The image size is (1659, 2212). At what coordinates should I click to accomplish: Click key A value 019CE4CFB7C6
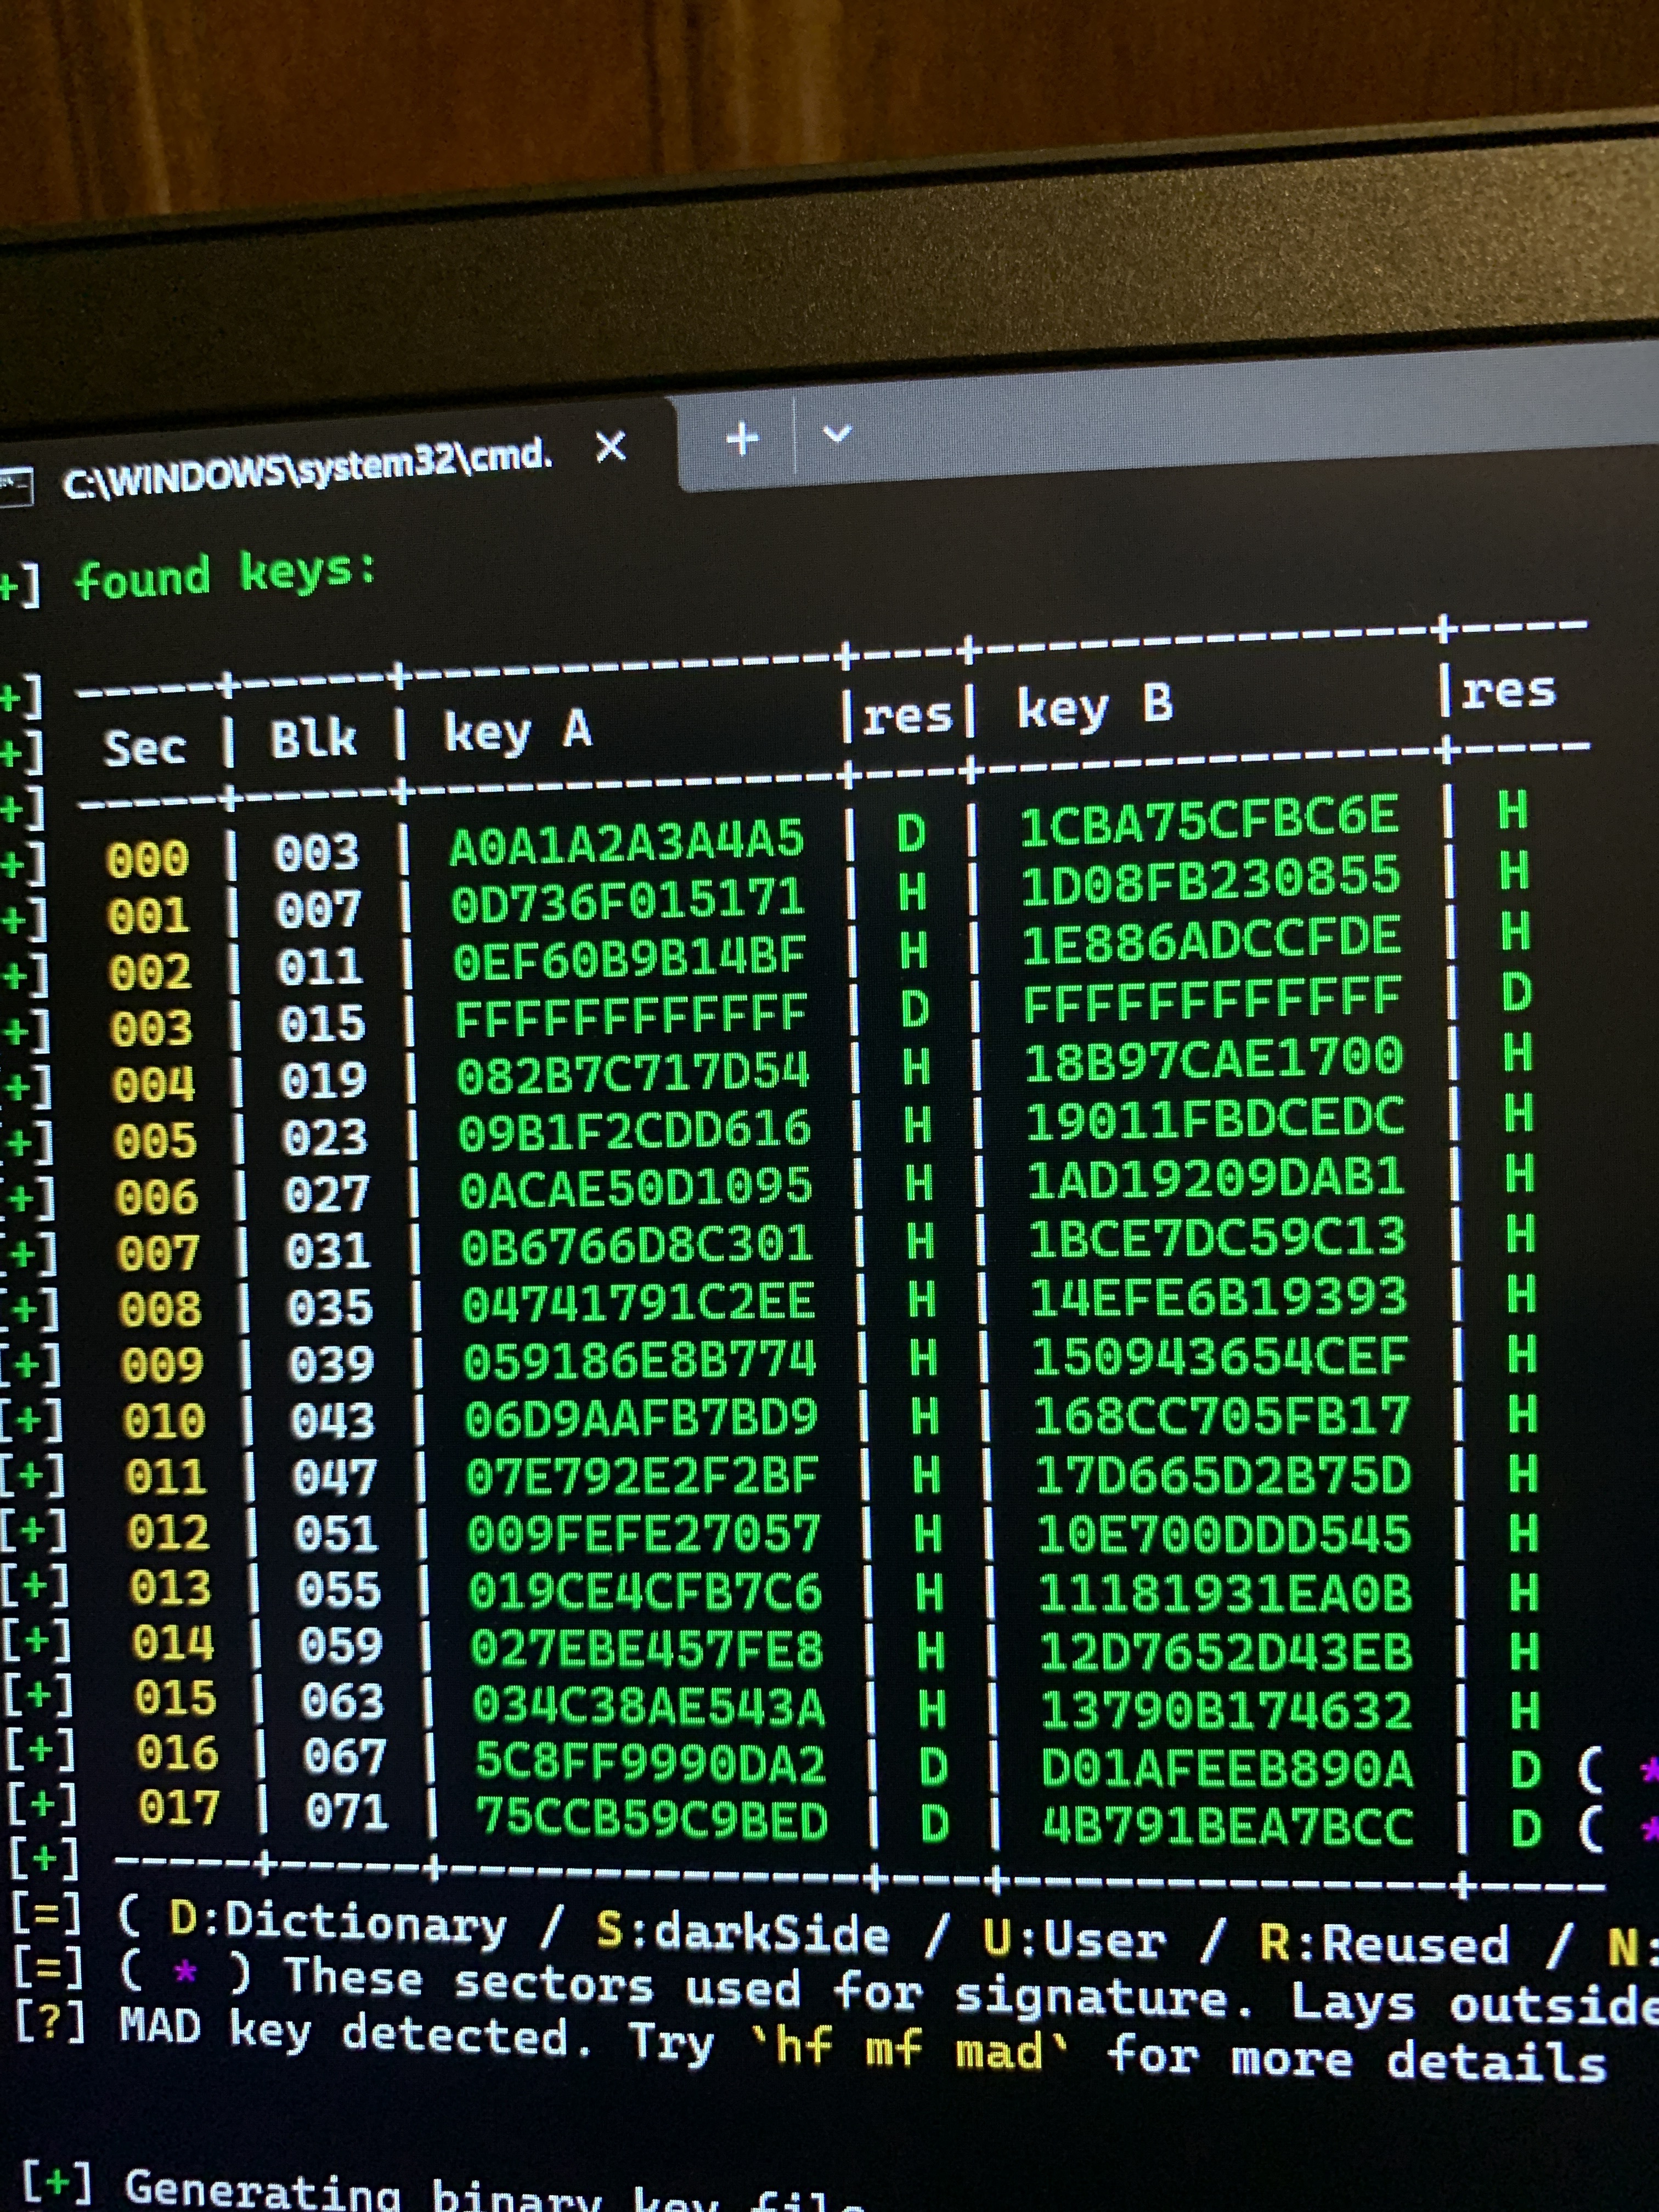(x=646, y=1592)
